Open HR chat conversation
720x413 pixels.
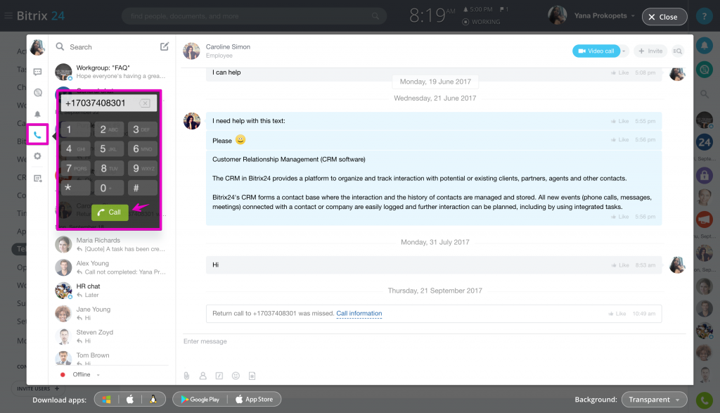coord(110,291)
